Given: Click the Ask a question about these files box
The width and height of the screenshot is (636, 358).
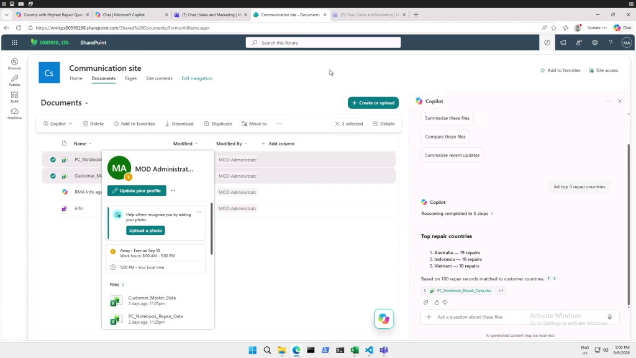Looking at the screenshot, I should pos(520,316).
